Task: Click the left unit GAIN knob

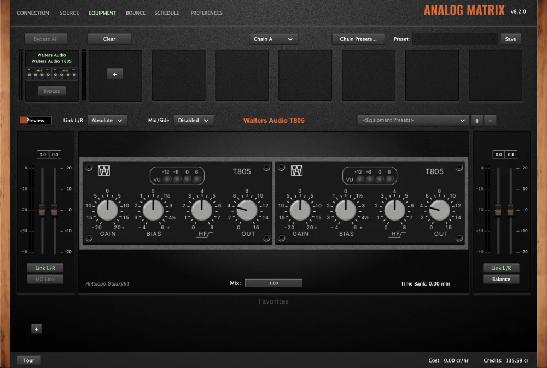Action: [107, 210]
